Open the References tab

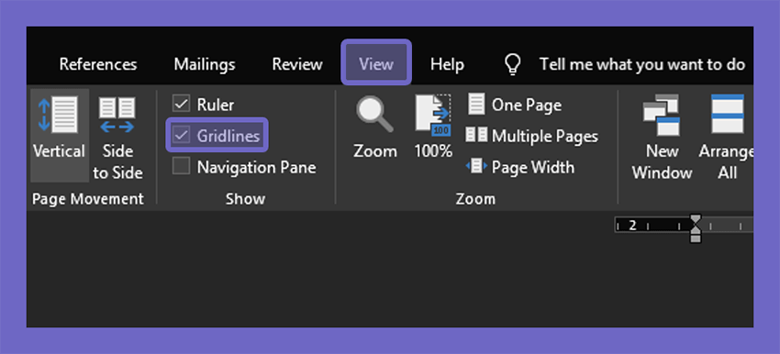tap(98, 64)
